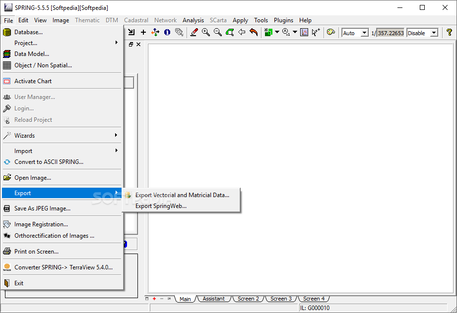Switch to the Assistant tab

pyautogui.click(x=214, y=299)
